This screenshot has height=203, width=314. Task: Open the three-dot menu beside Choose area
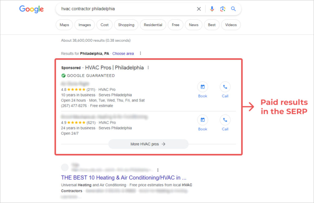140,53
